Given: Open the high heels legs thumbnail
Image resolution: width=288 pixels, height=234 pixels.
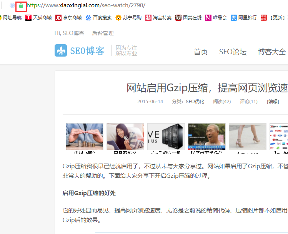Looking at the screenshot, I should [248, 137].
